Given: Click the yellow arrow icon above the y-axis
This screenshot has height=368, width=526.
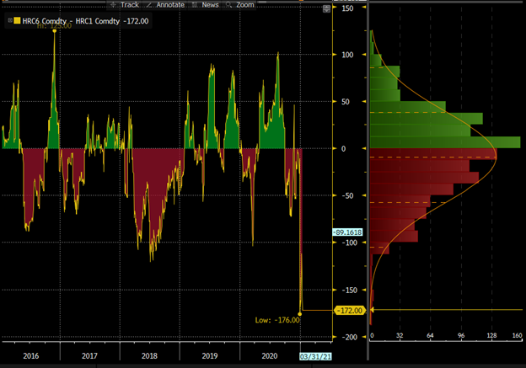Looking at the screenshot, I should pyautogui.click(x=325, y=9).
